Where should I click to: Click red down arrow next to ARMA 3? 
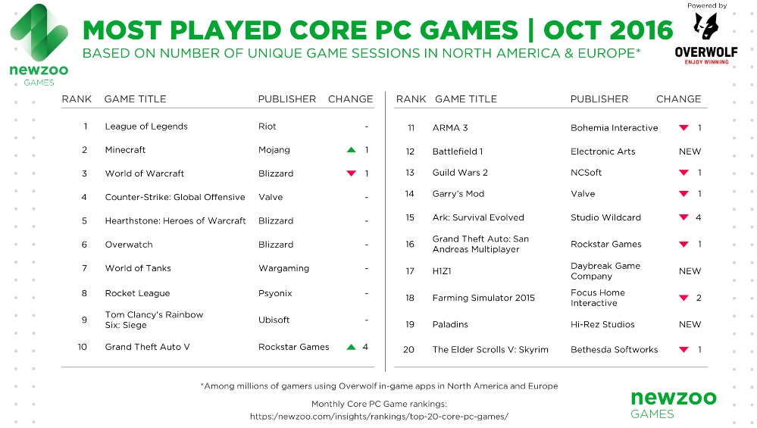click(683, 128)
